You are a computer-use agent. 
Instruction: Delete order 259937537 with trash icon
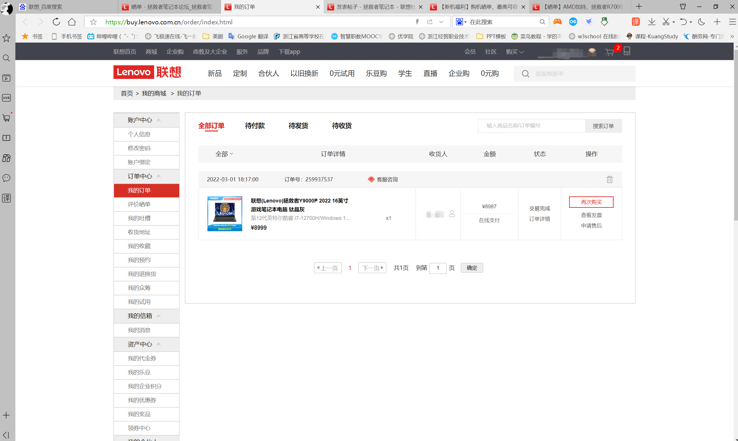coord(609,179)
